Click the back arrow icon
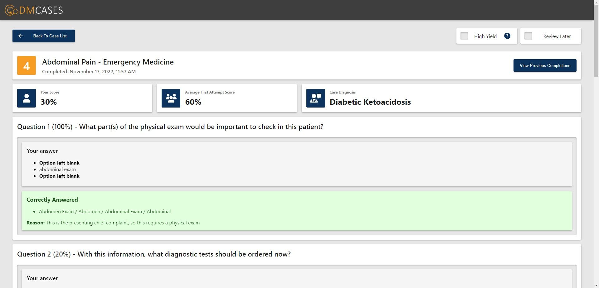Image resolution: width=599 pixels, height=288 pixels. [x=21, y=36]
